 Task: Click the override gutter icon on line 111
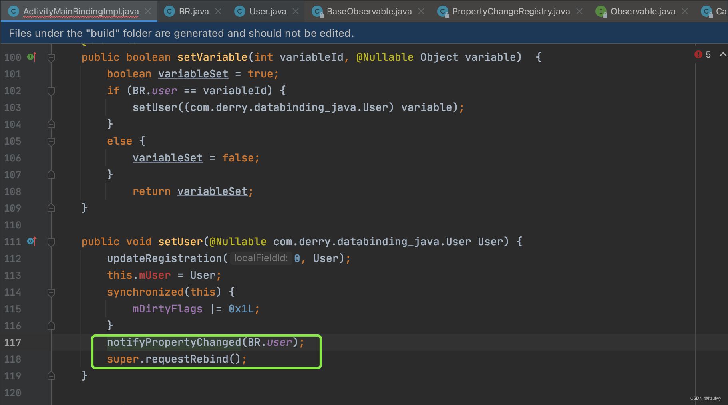click(x=32, y=242)
